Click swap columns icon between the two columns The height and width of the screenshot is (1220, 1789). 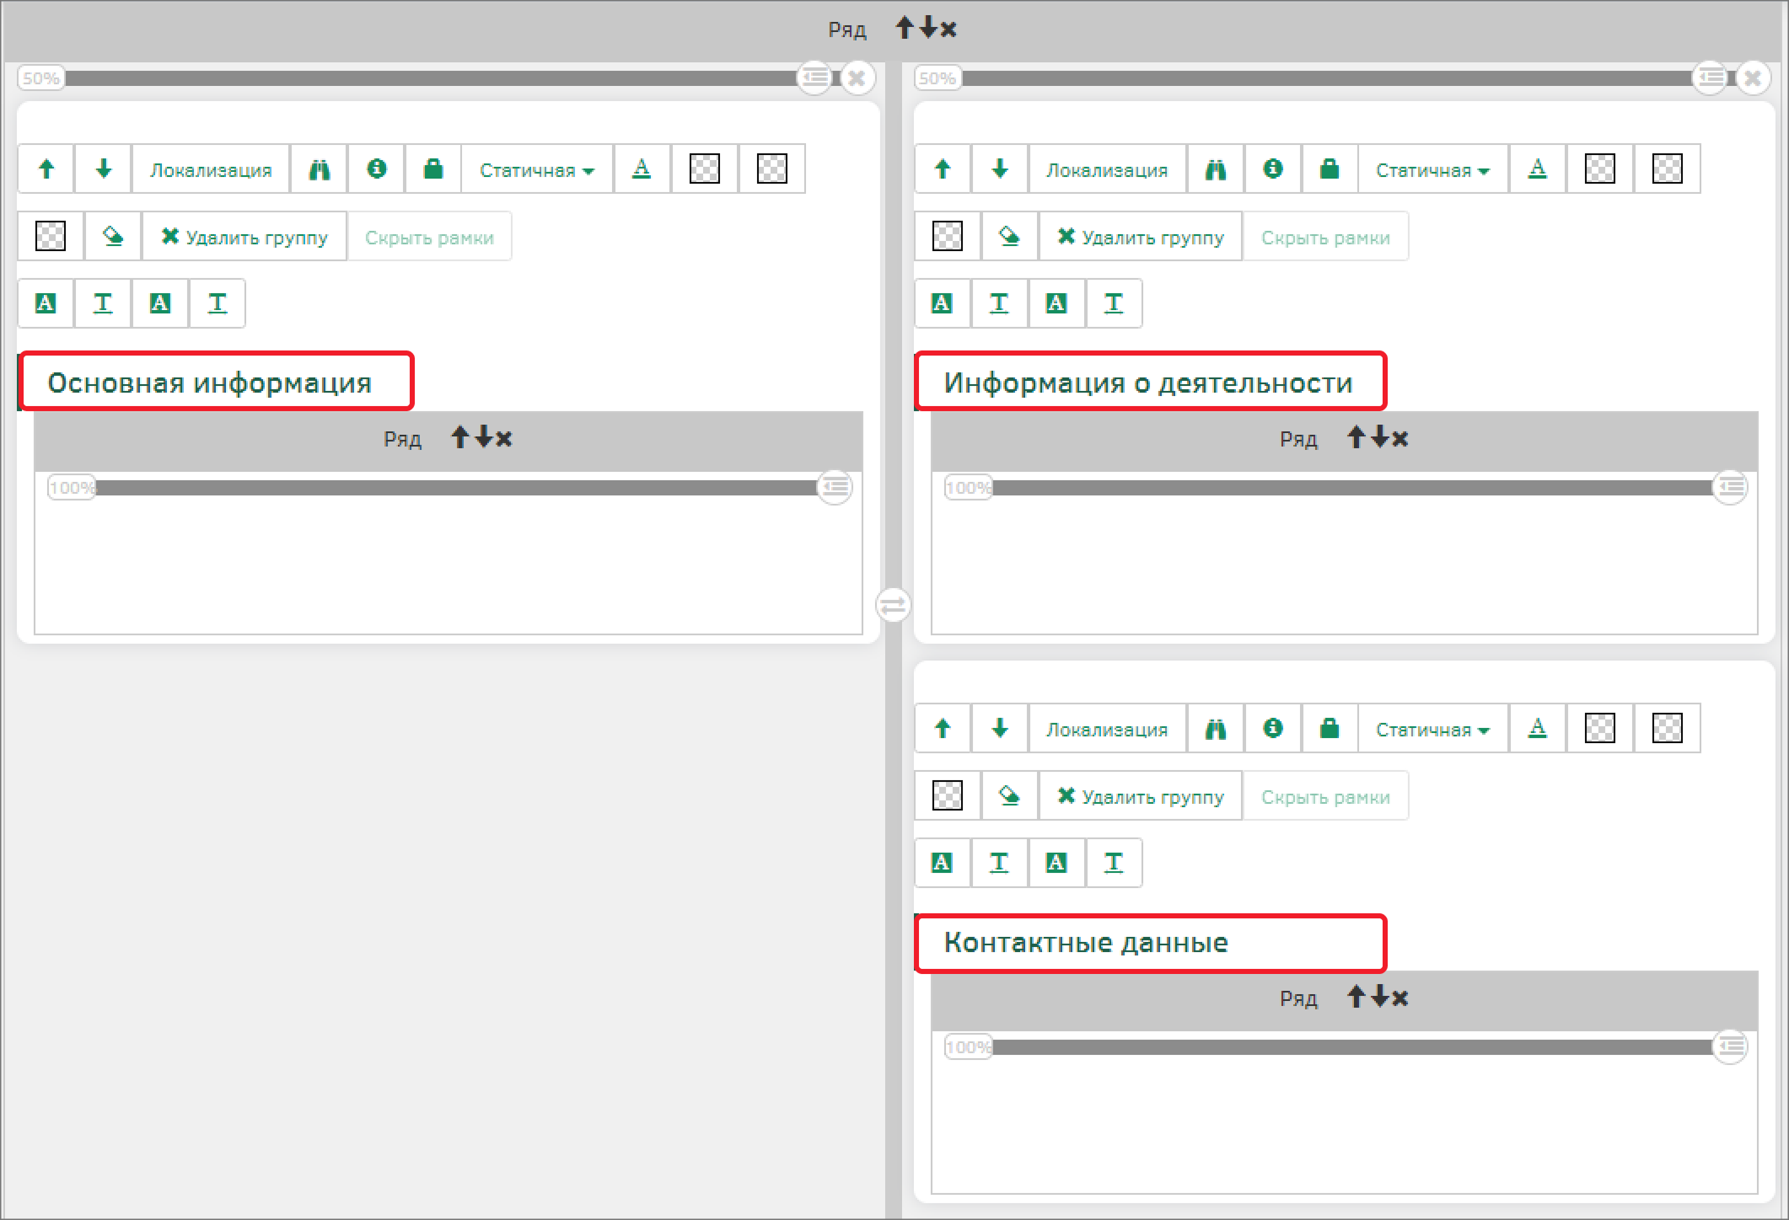[893, 605]
